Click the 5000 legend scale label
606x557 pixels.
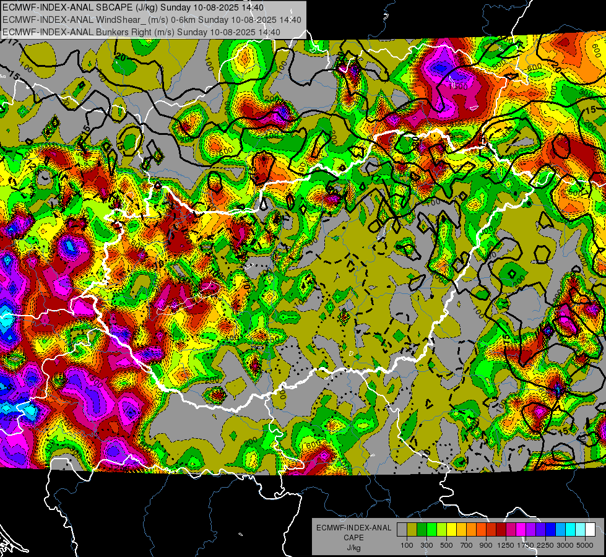click(x=585, y=545)
